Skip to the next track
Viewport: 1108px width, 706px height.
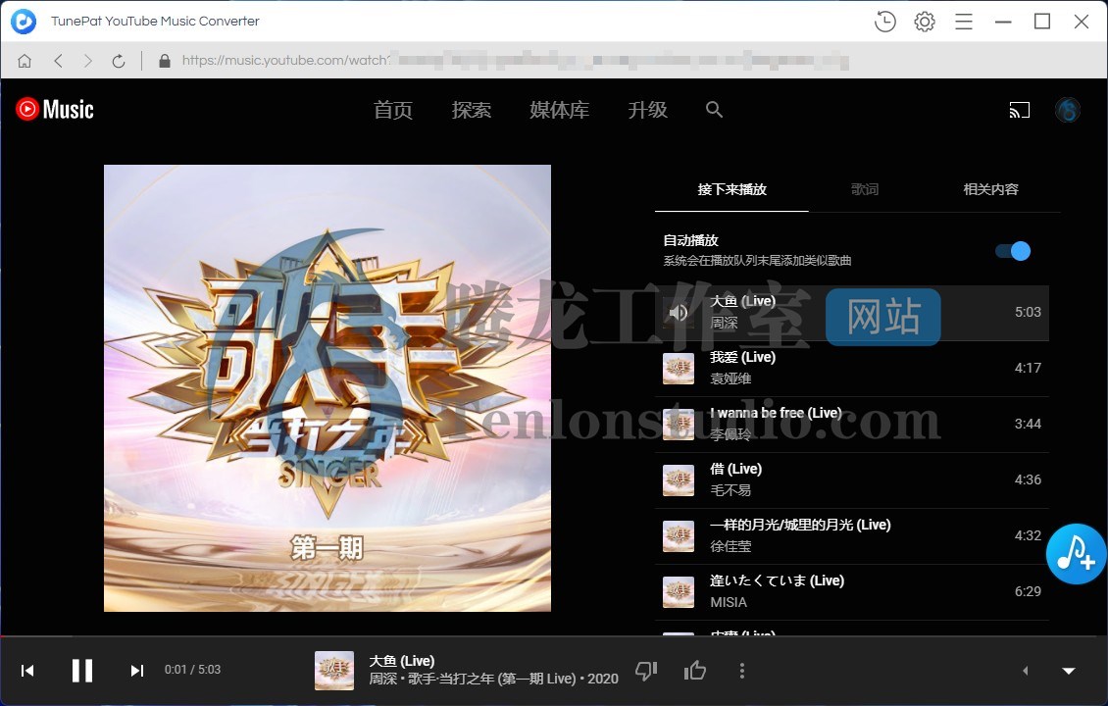(x=137, y=670)
